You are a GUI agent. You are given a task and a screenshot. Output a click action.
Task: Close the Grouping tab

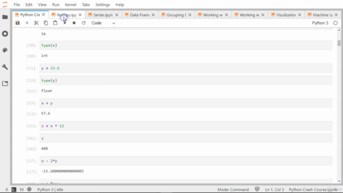[x=190, y=15]
